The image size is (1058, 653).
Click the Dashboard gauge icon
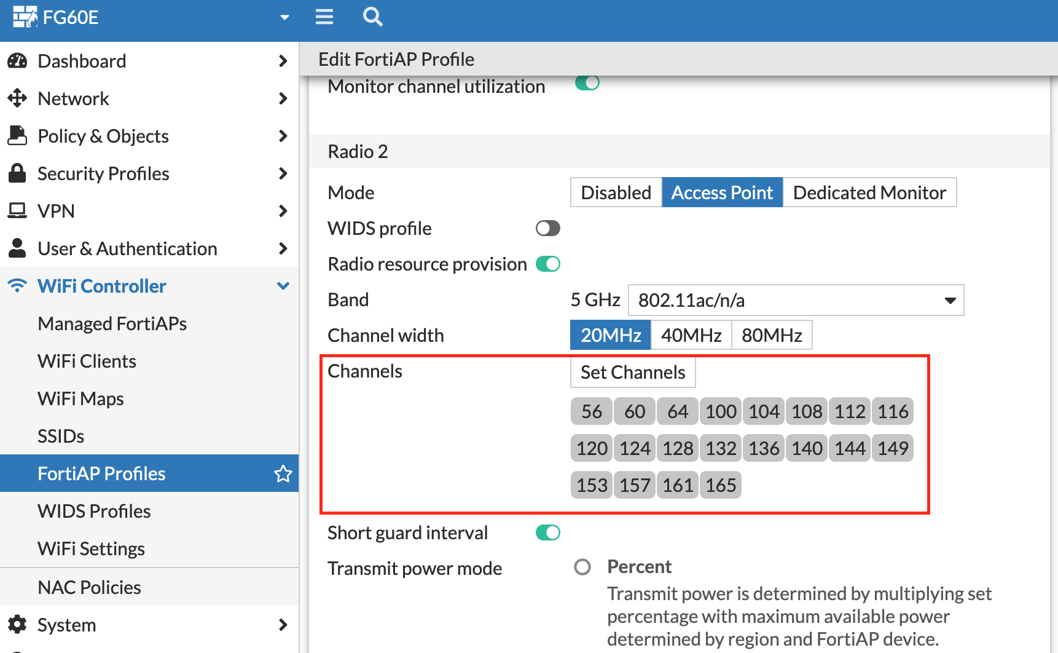point(18,60)
